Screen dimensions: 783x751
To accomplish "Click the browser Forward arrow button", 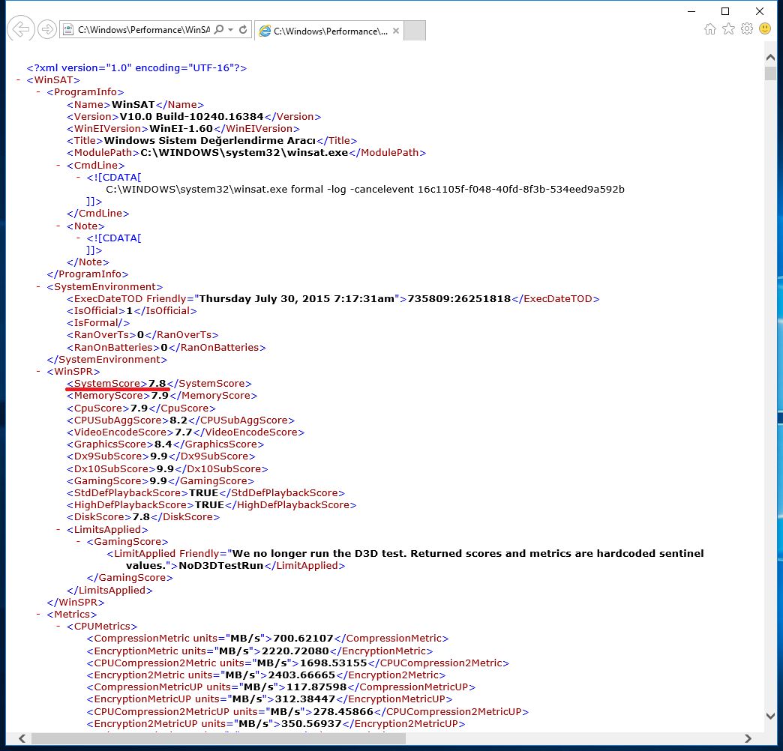I will [47, 30].
